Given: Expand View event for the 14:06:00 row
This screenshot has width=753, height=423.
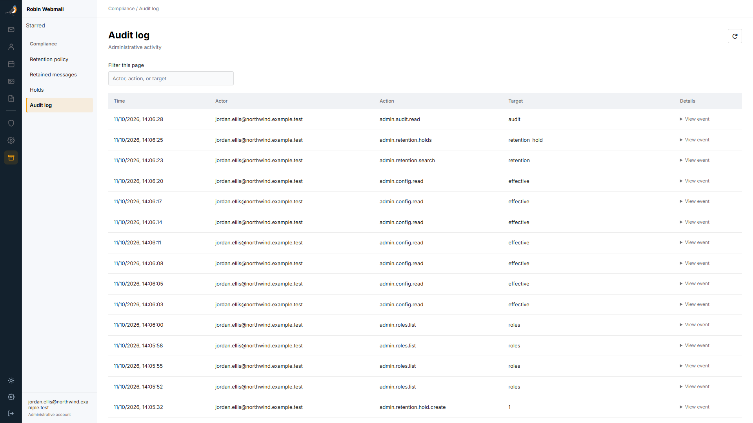Looking at the screenshot, I should pos(695,325).
